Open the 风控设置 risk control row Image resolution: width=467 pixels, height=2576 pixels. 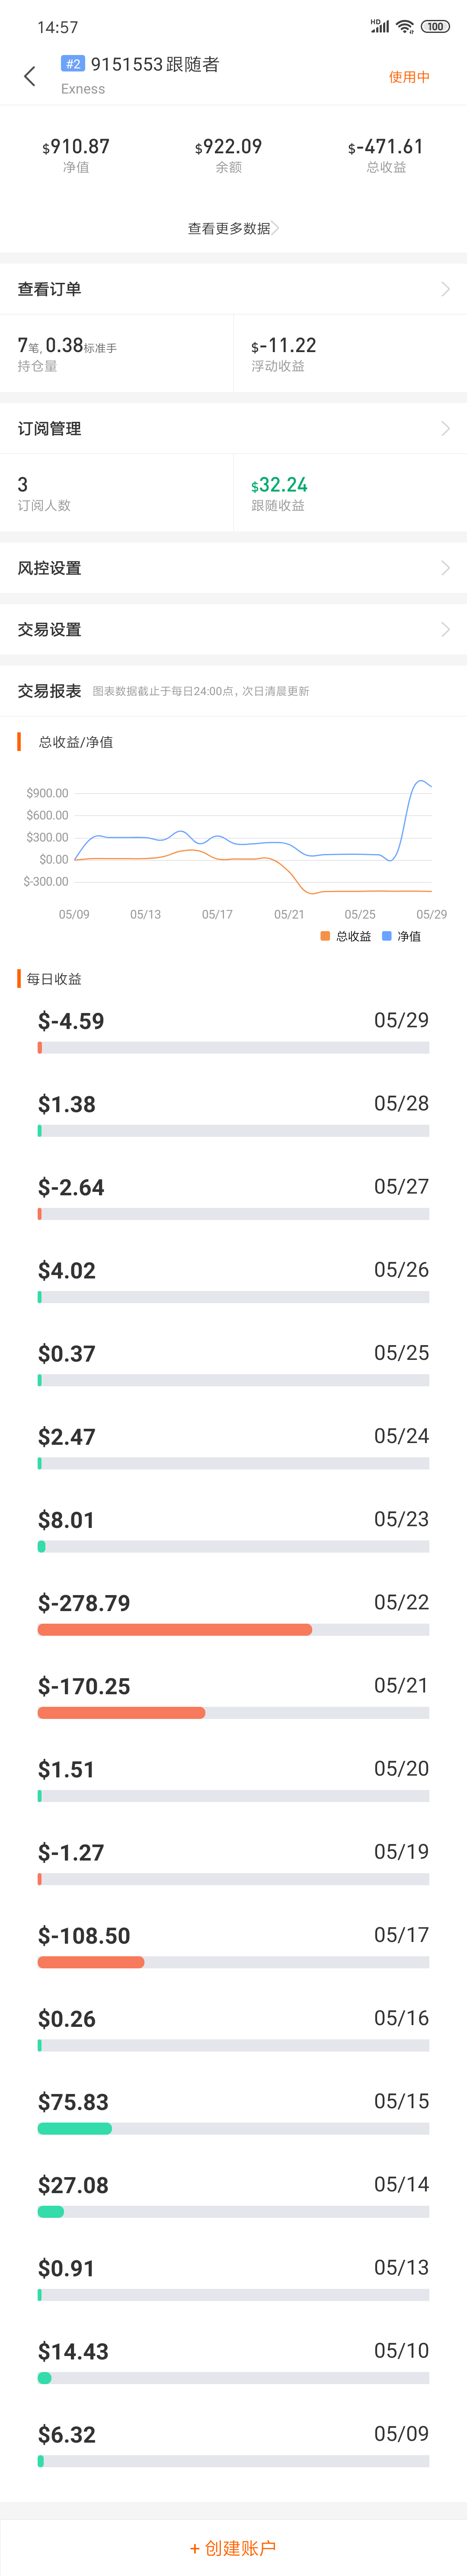(233, 568)
